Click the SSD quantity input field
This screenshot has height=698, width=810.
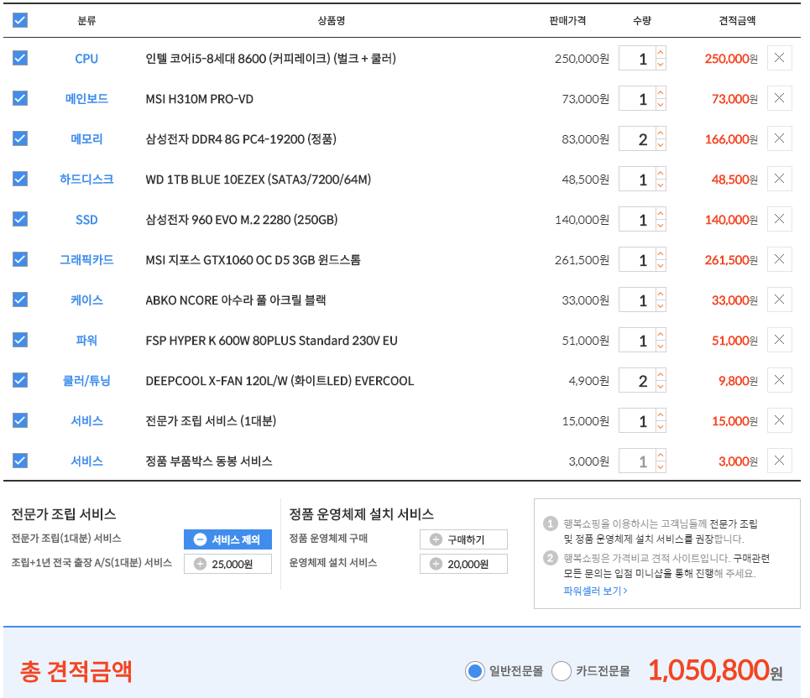click(638, 220)
